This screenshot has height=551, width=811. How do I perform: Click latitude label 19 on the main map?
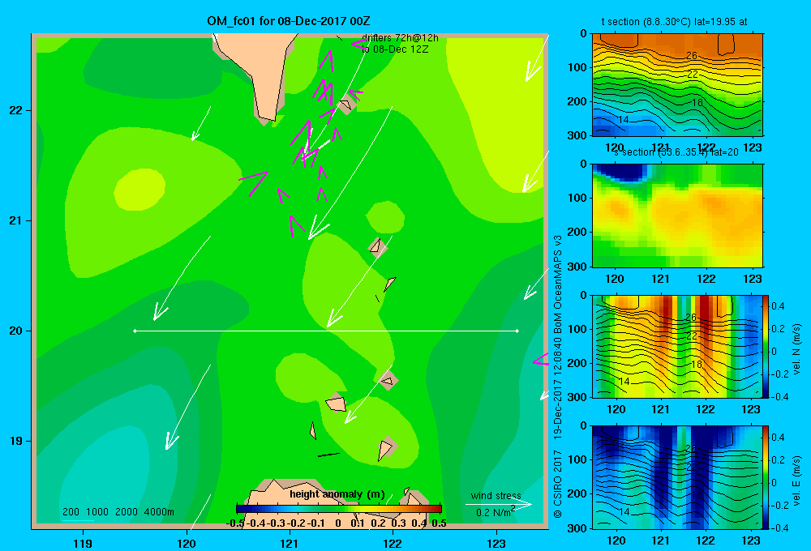point(16,441)
